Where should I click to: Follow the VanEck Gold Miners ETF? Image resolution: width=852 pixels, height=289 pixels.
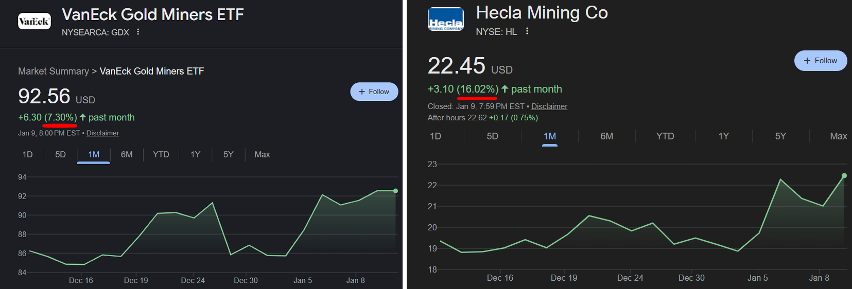[374, 92]
